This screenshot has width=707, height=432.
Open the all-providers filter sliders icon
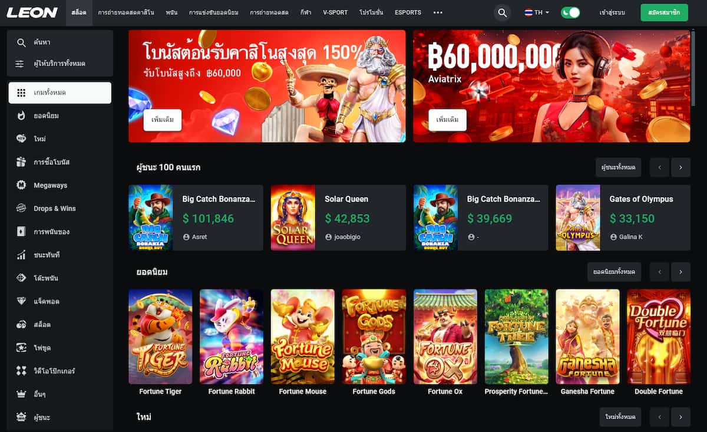tap(21, 64)
